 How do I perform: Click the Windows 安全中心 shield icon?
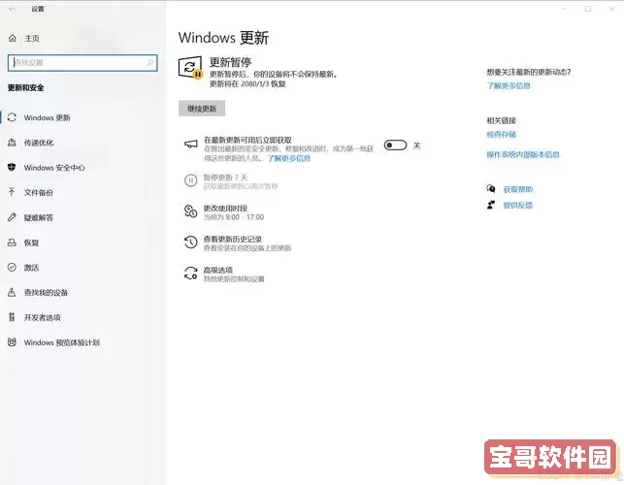click(12, 167)
